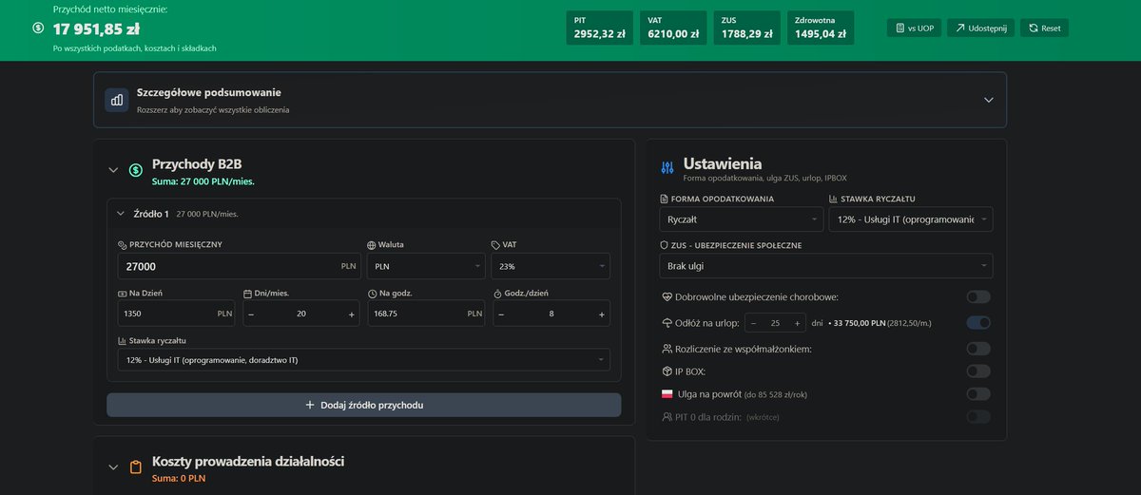Image resolution: width=1141 pixels, height=495 pixels.
Task: Click the VAT 6210,00 zł summary tile
Action: [x=673, y=28]
